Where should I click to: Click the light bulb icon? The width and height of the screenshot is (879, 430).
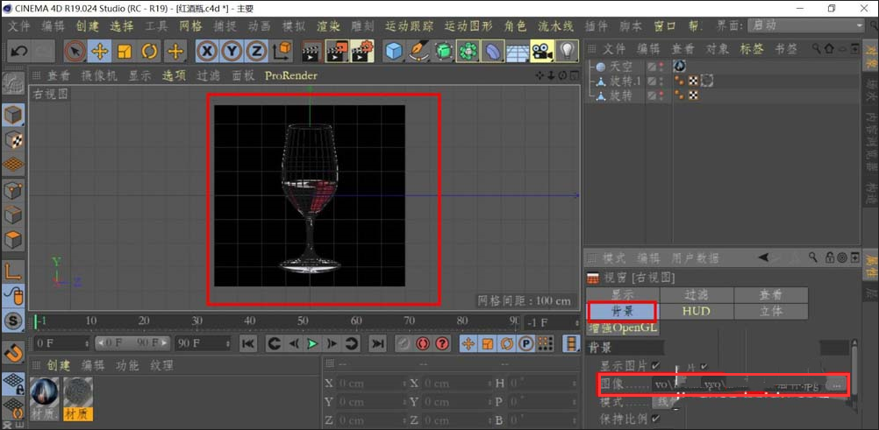coord(568,52)
